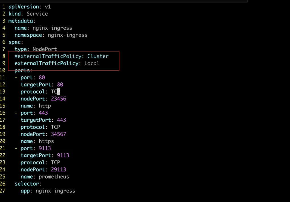Click 'externalTrafficPolicy' key on line 9

46,63
